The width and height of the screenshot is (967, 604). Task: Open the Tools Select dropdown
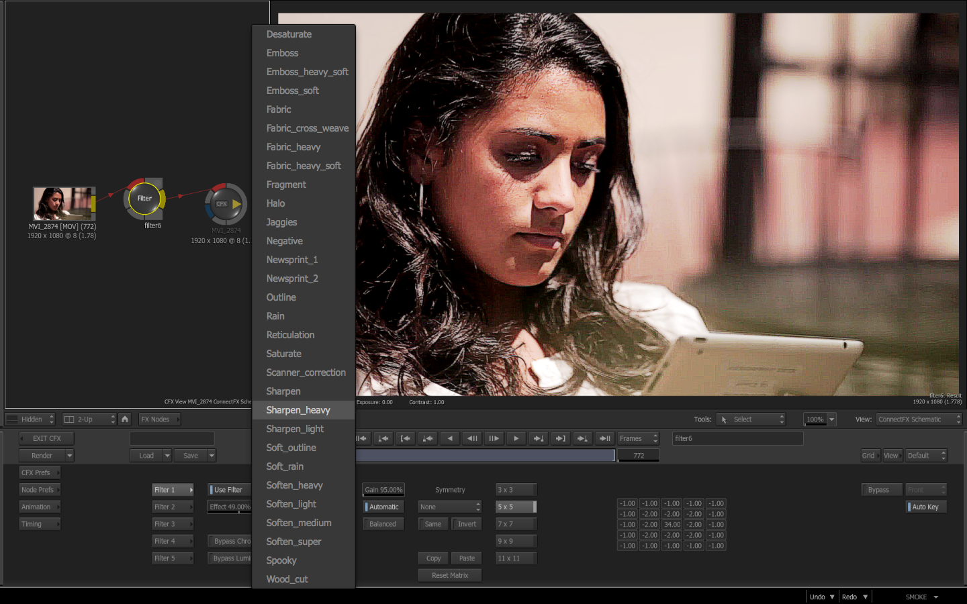click(751, 419)
